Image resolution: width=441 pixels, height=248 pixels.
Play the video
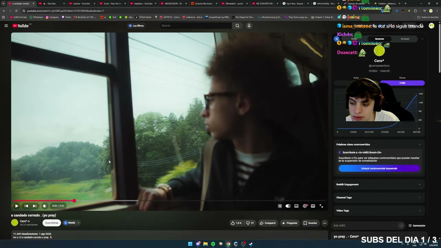(17, 206)
